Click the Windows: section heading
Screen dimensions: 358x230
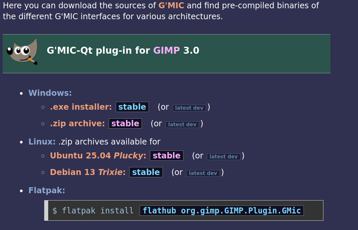pos(50,93)
